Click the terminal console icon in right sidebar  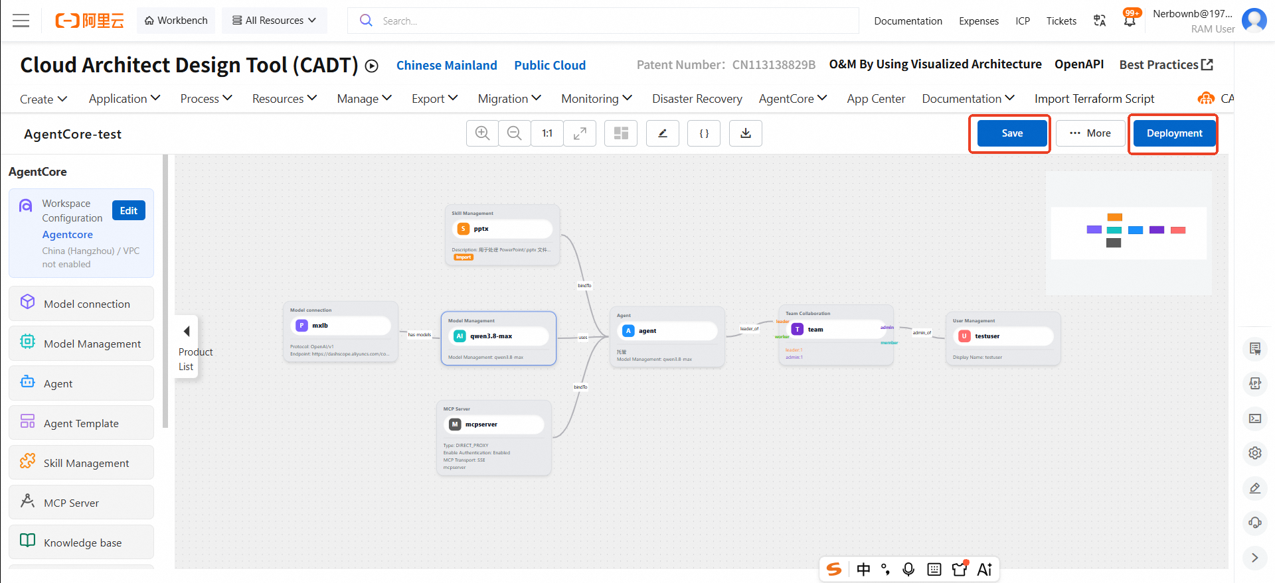tap(1255, 419)
